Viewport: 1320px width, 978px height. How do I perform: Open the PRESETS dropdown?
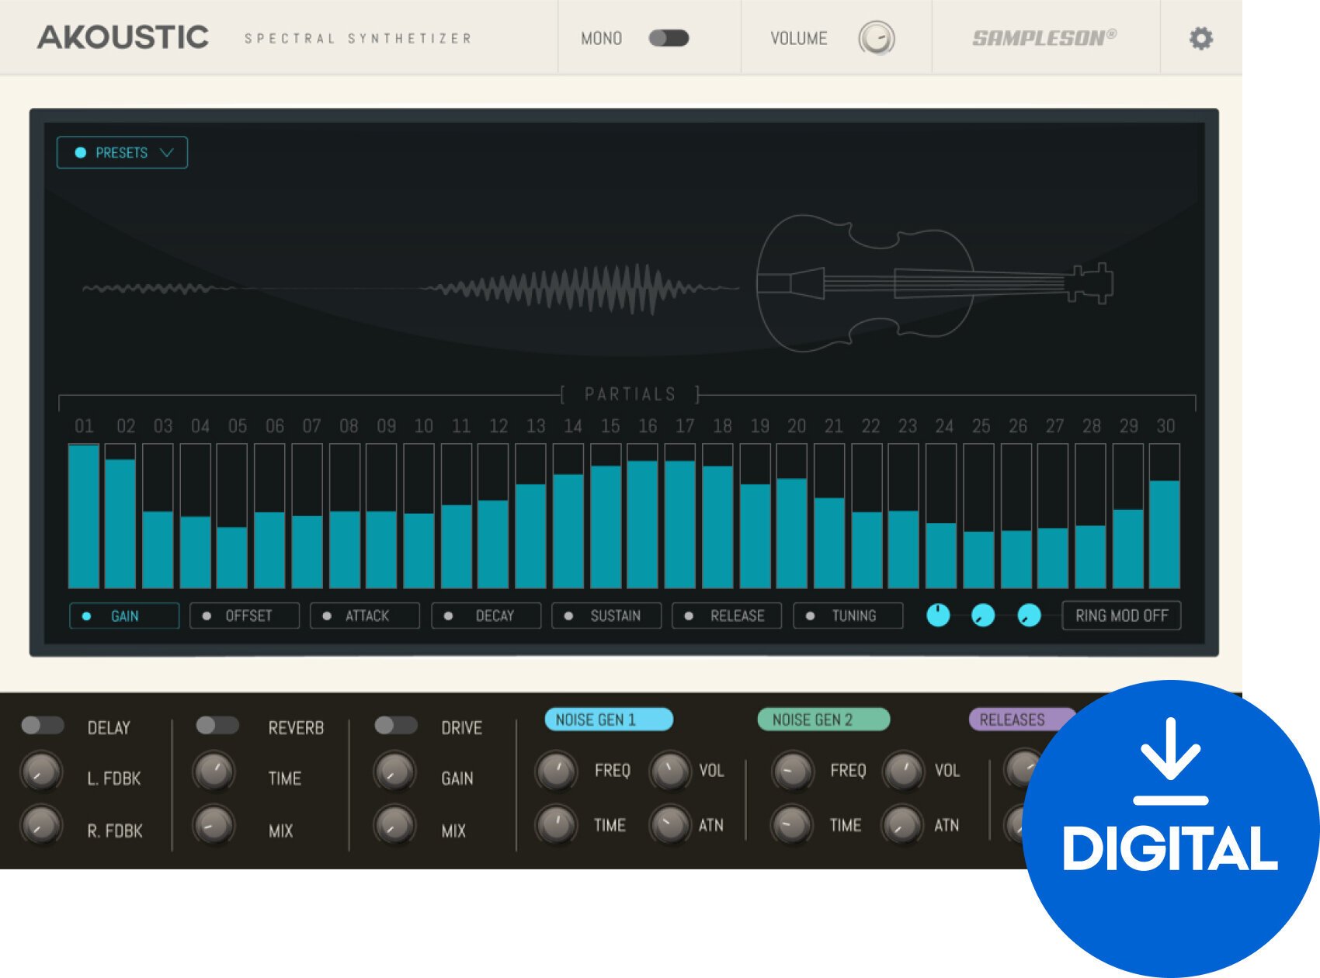[x=122, y=153]
